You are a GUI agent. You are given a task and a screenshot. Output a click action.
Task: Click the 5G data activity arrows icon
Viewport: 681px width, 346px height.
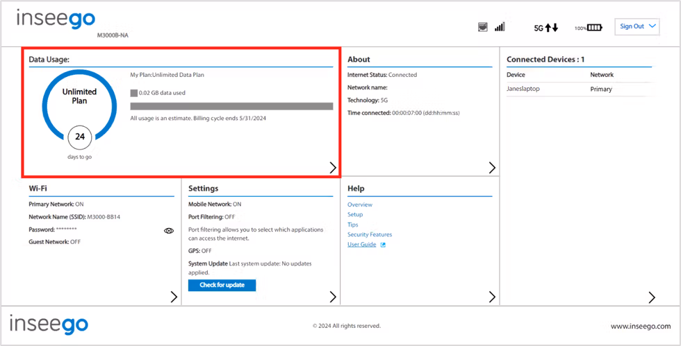coord(546,28)
